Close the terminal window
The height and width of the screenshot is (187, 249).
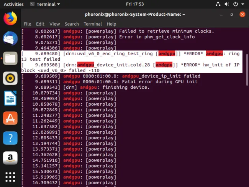[242, 15]
